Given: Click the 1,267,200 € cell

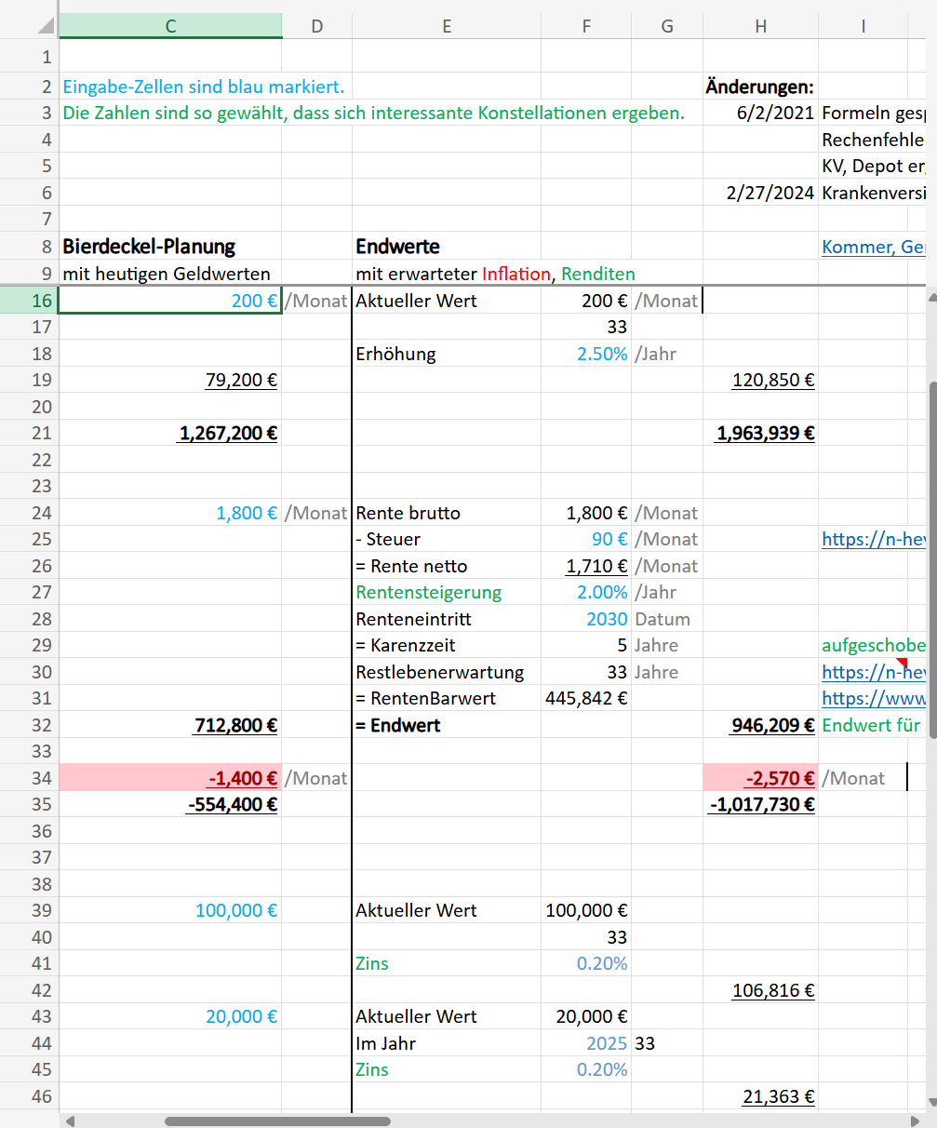Looking at the screenshot, I should pyautogui.click(x=170, y=433).
